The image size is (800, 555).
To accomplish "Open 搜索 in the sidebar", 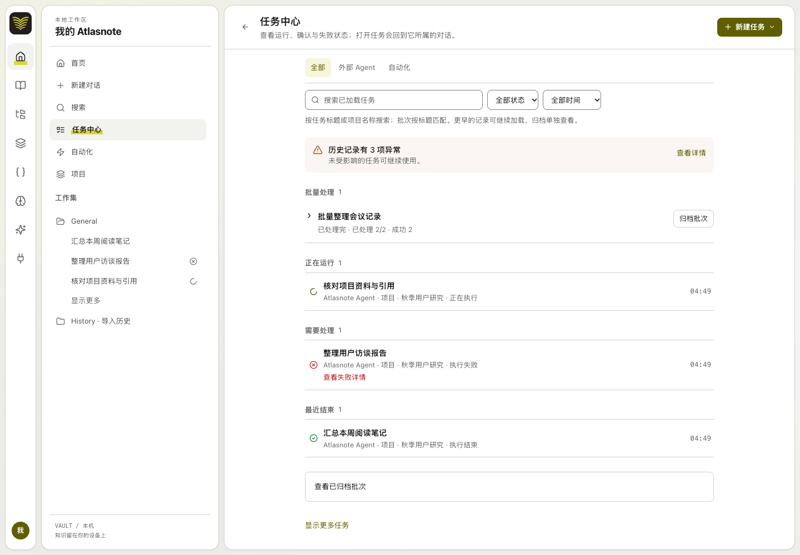I will (128, 108).
